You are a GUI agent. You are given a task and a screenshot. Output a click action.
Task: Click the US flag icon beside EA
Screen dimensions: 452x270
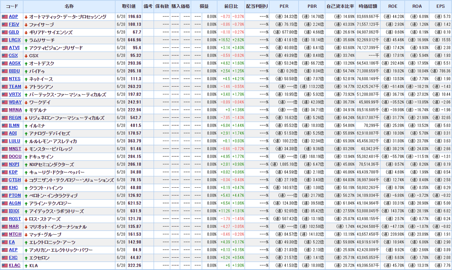[x=5, y=242]
